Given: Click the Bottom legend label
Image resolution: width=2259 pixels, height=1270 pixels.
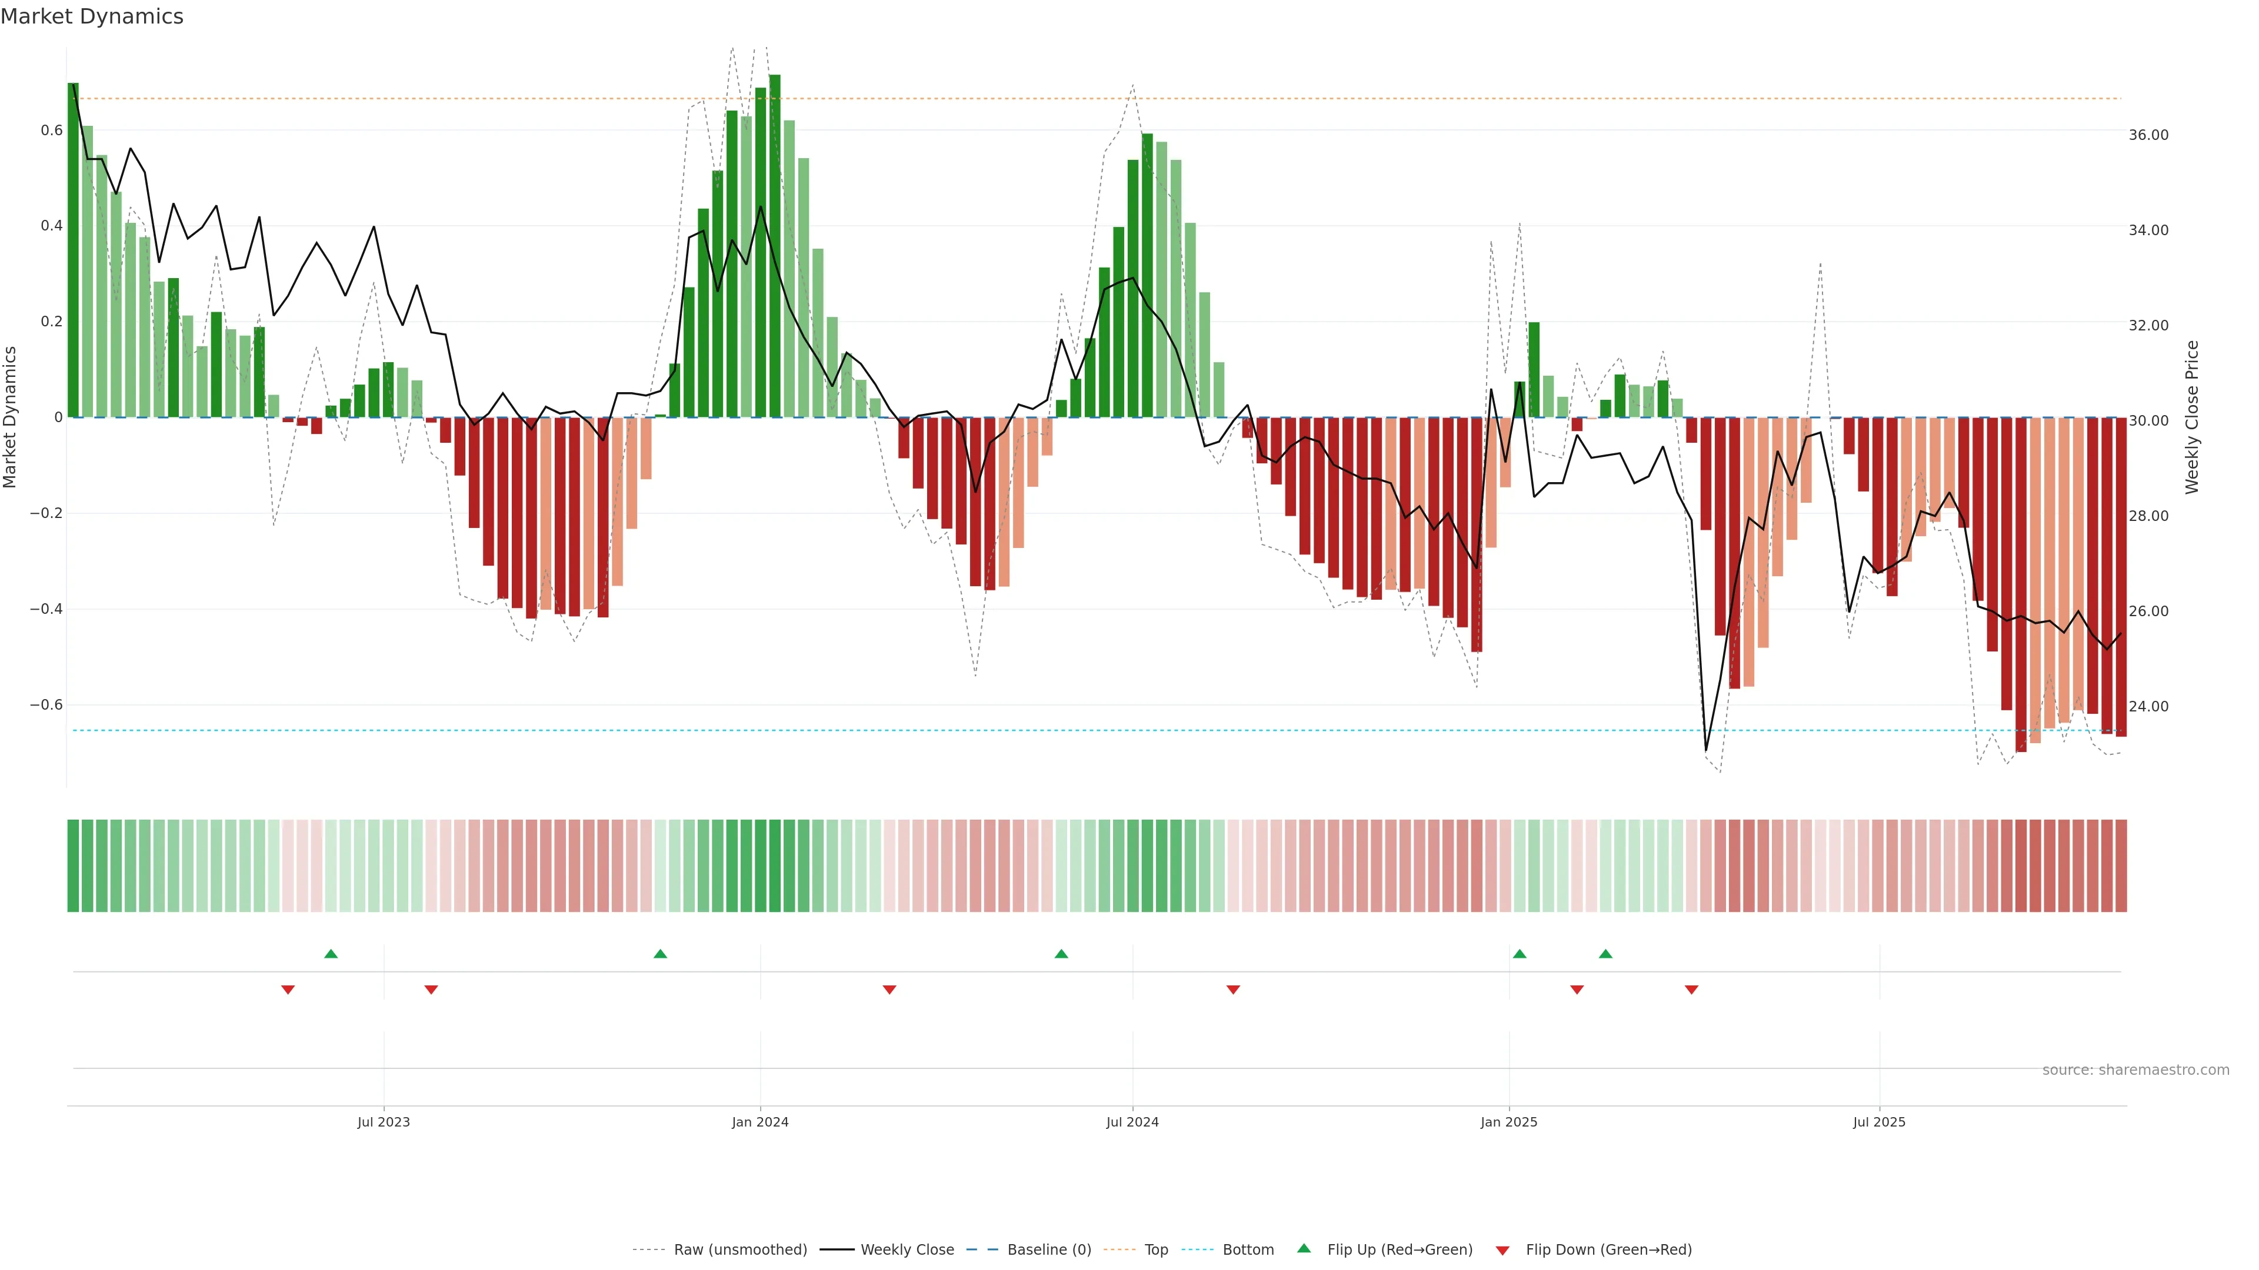Looking at the screenshot, I should pos(1248,1250).
